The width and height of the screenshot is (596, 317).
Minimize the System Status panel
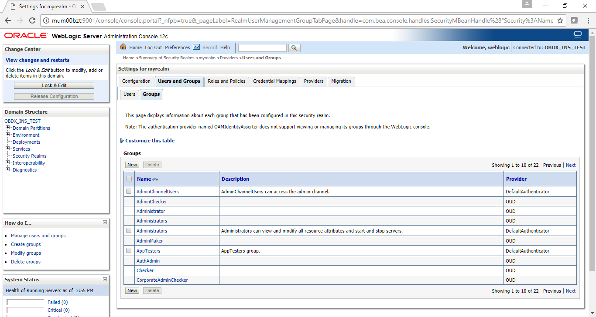coord(105,280)
